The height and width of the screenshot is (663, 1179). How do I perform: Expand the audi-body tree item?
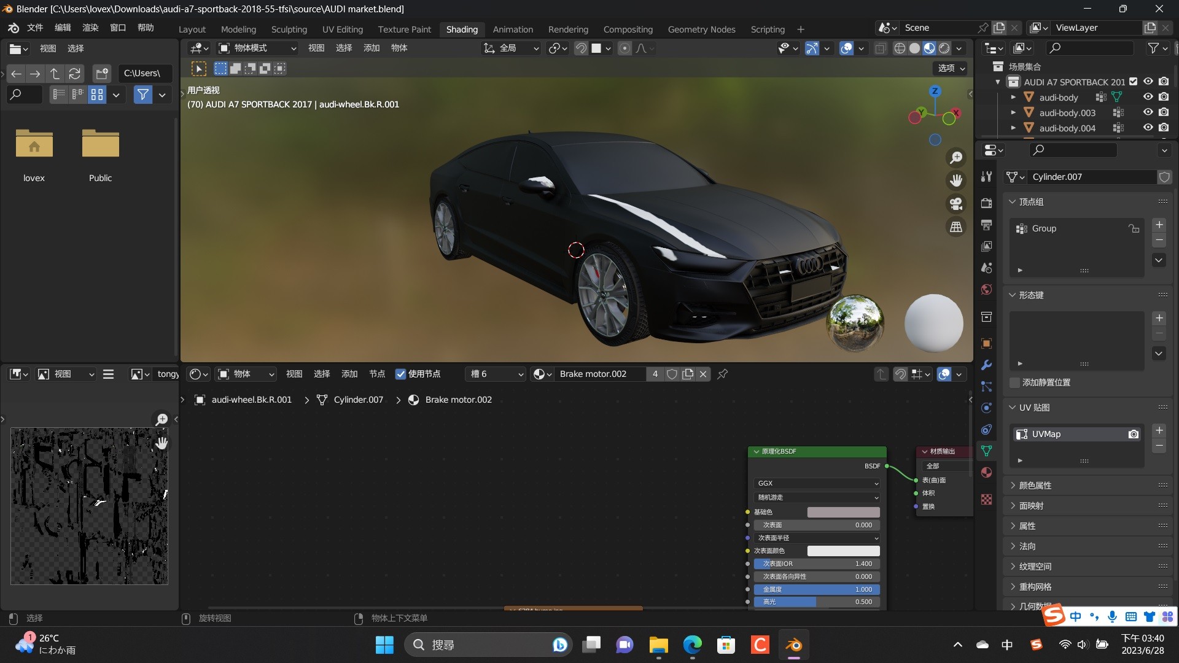(x=1013, y=97)
